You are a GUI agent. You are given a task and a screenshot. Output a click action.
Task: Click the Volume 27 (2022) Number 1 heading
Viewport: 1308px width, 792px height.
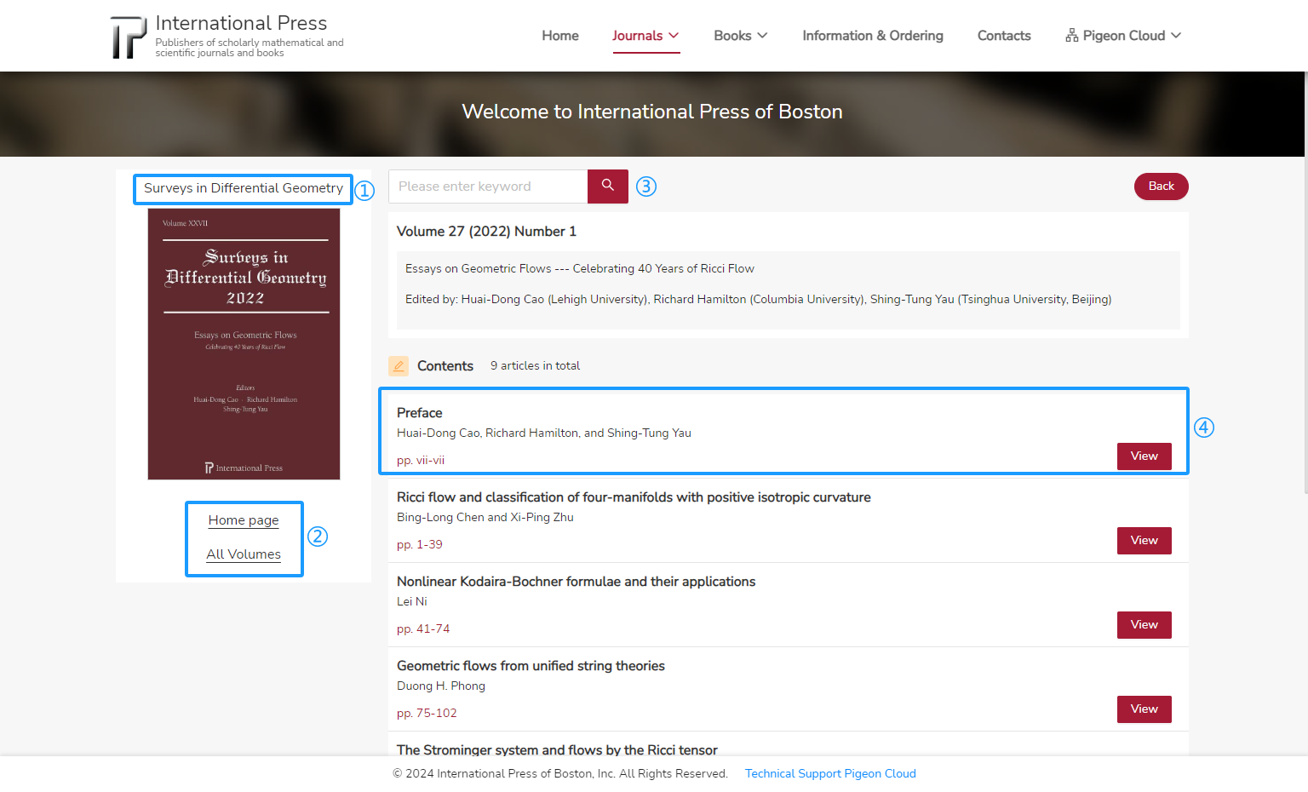click(486, 232)
